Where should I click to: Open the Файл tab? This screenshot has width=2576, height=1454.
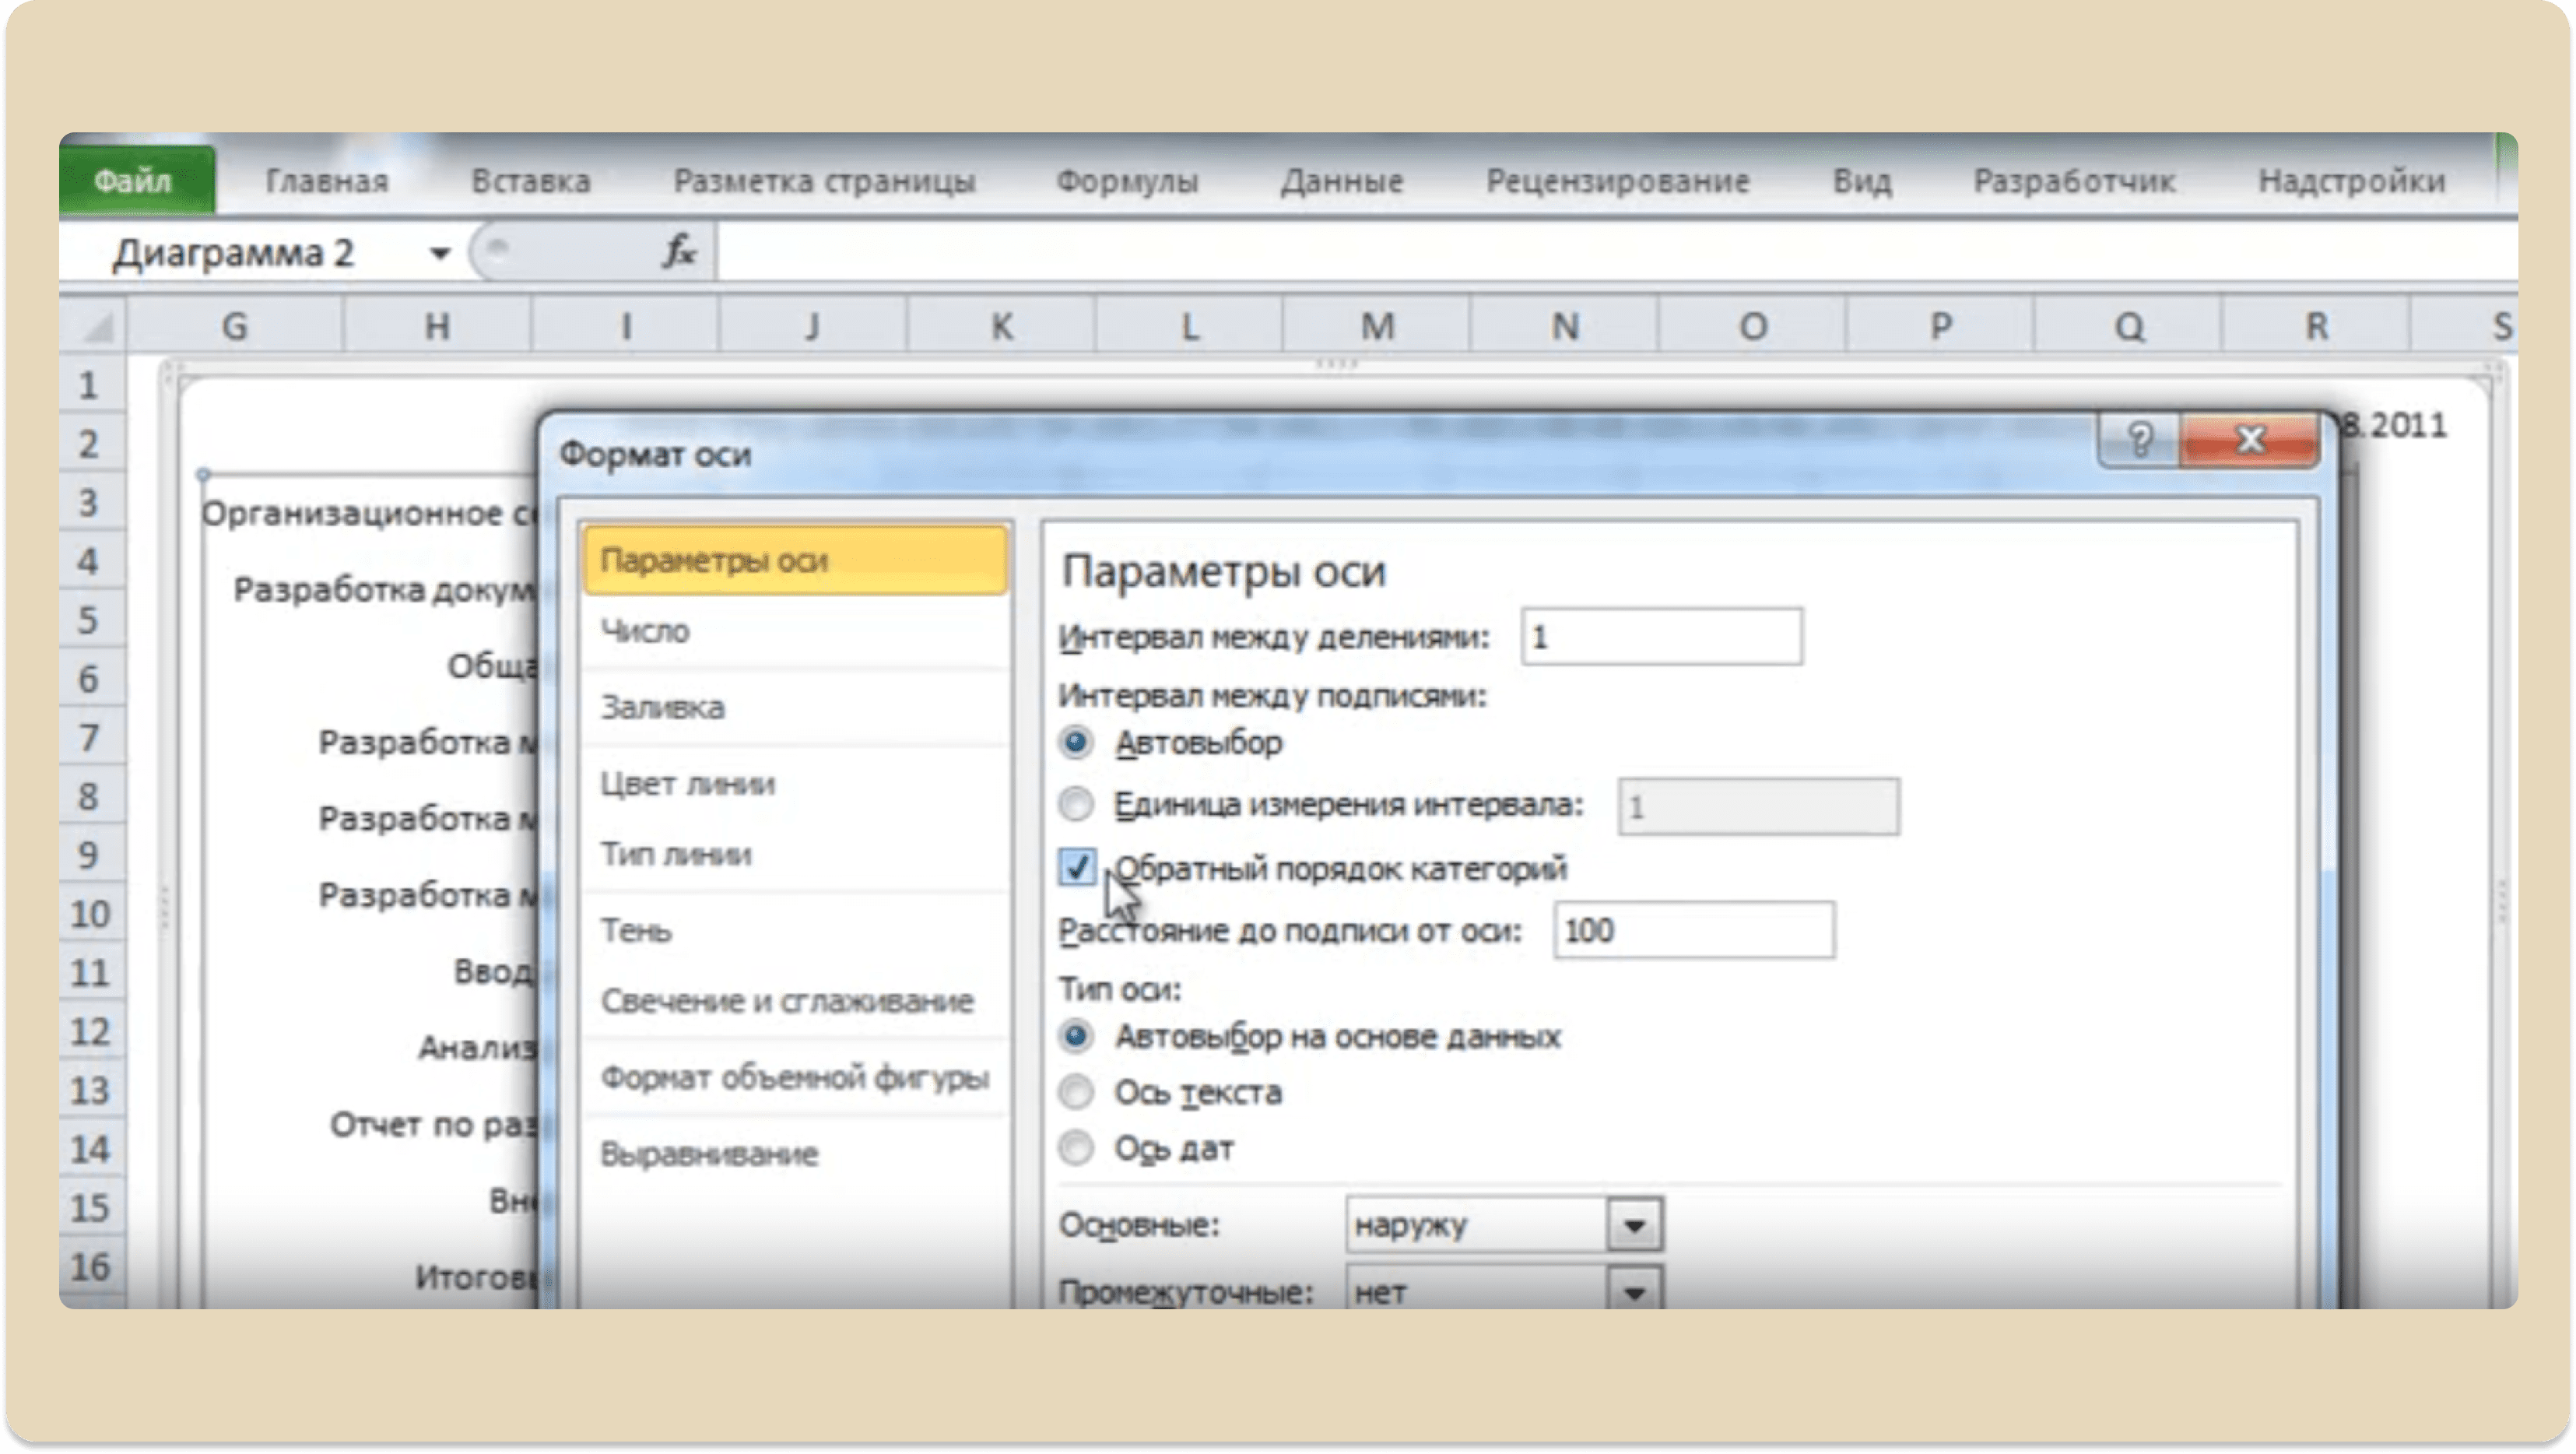[134, 181]
